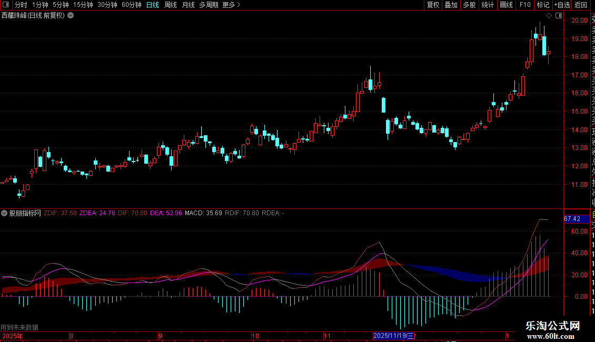Expand 更多 period options
This screenshot has height=342, width=595.
click(231, 5)
